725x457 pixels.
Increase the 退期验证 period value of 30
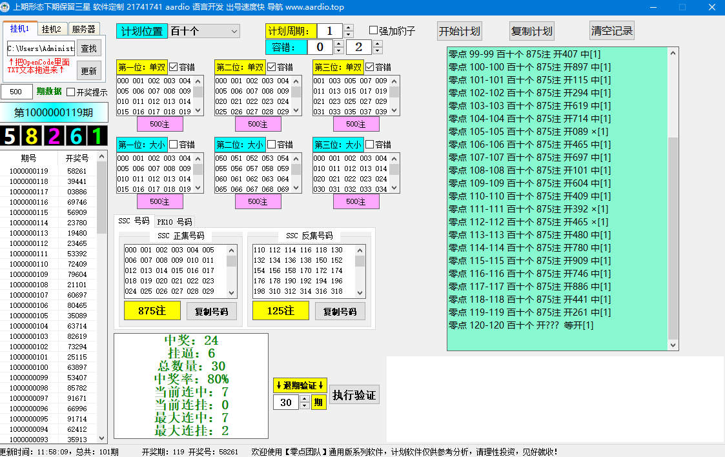pos(304,399)
